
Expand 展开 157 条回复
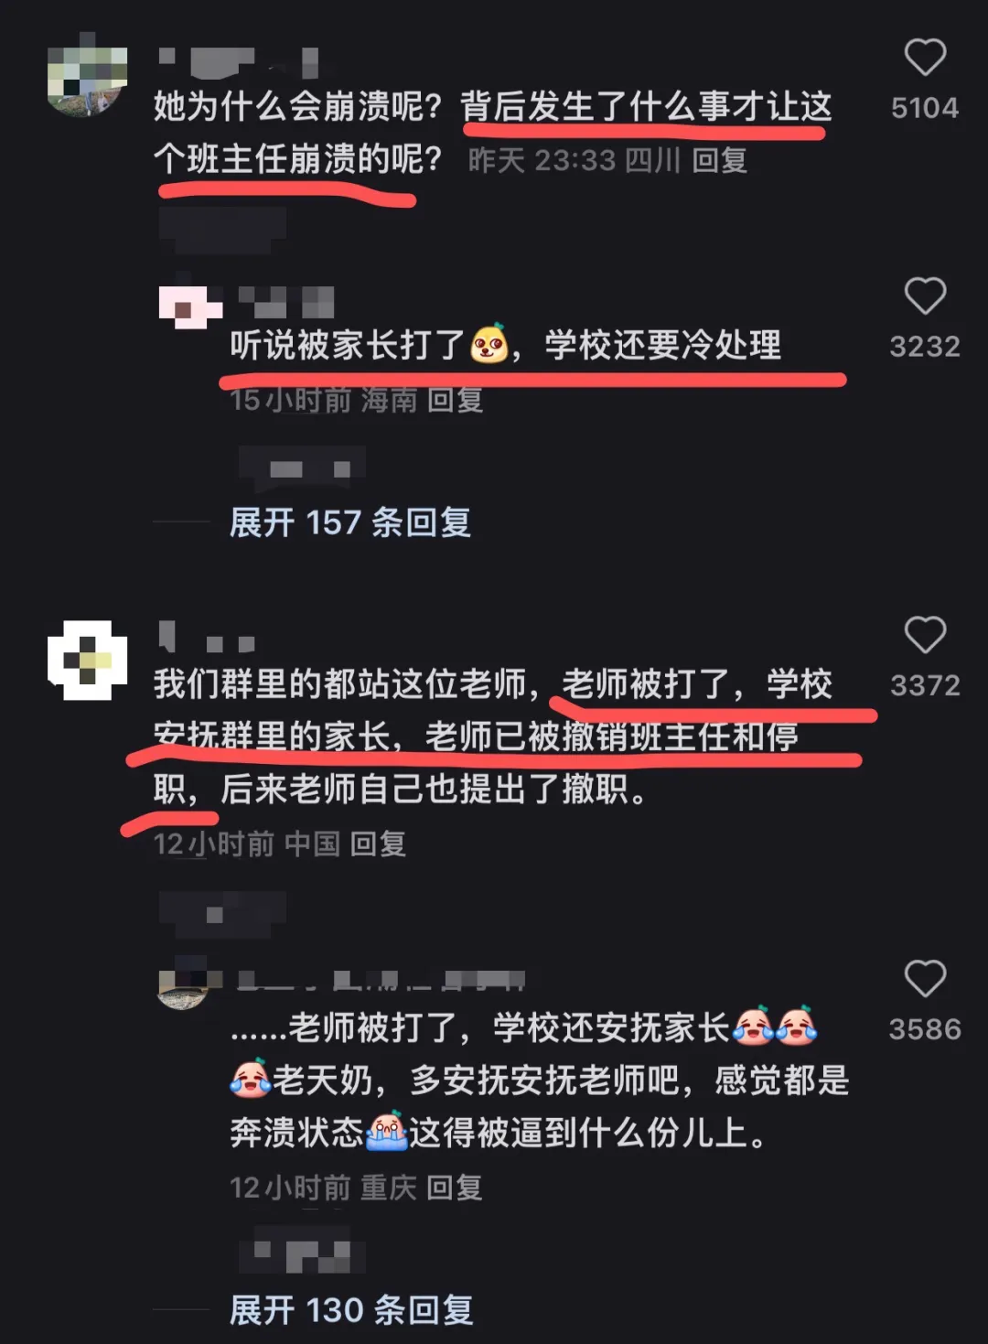point(349,522)
